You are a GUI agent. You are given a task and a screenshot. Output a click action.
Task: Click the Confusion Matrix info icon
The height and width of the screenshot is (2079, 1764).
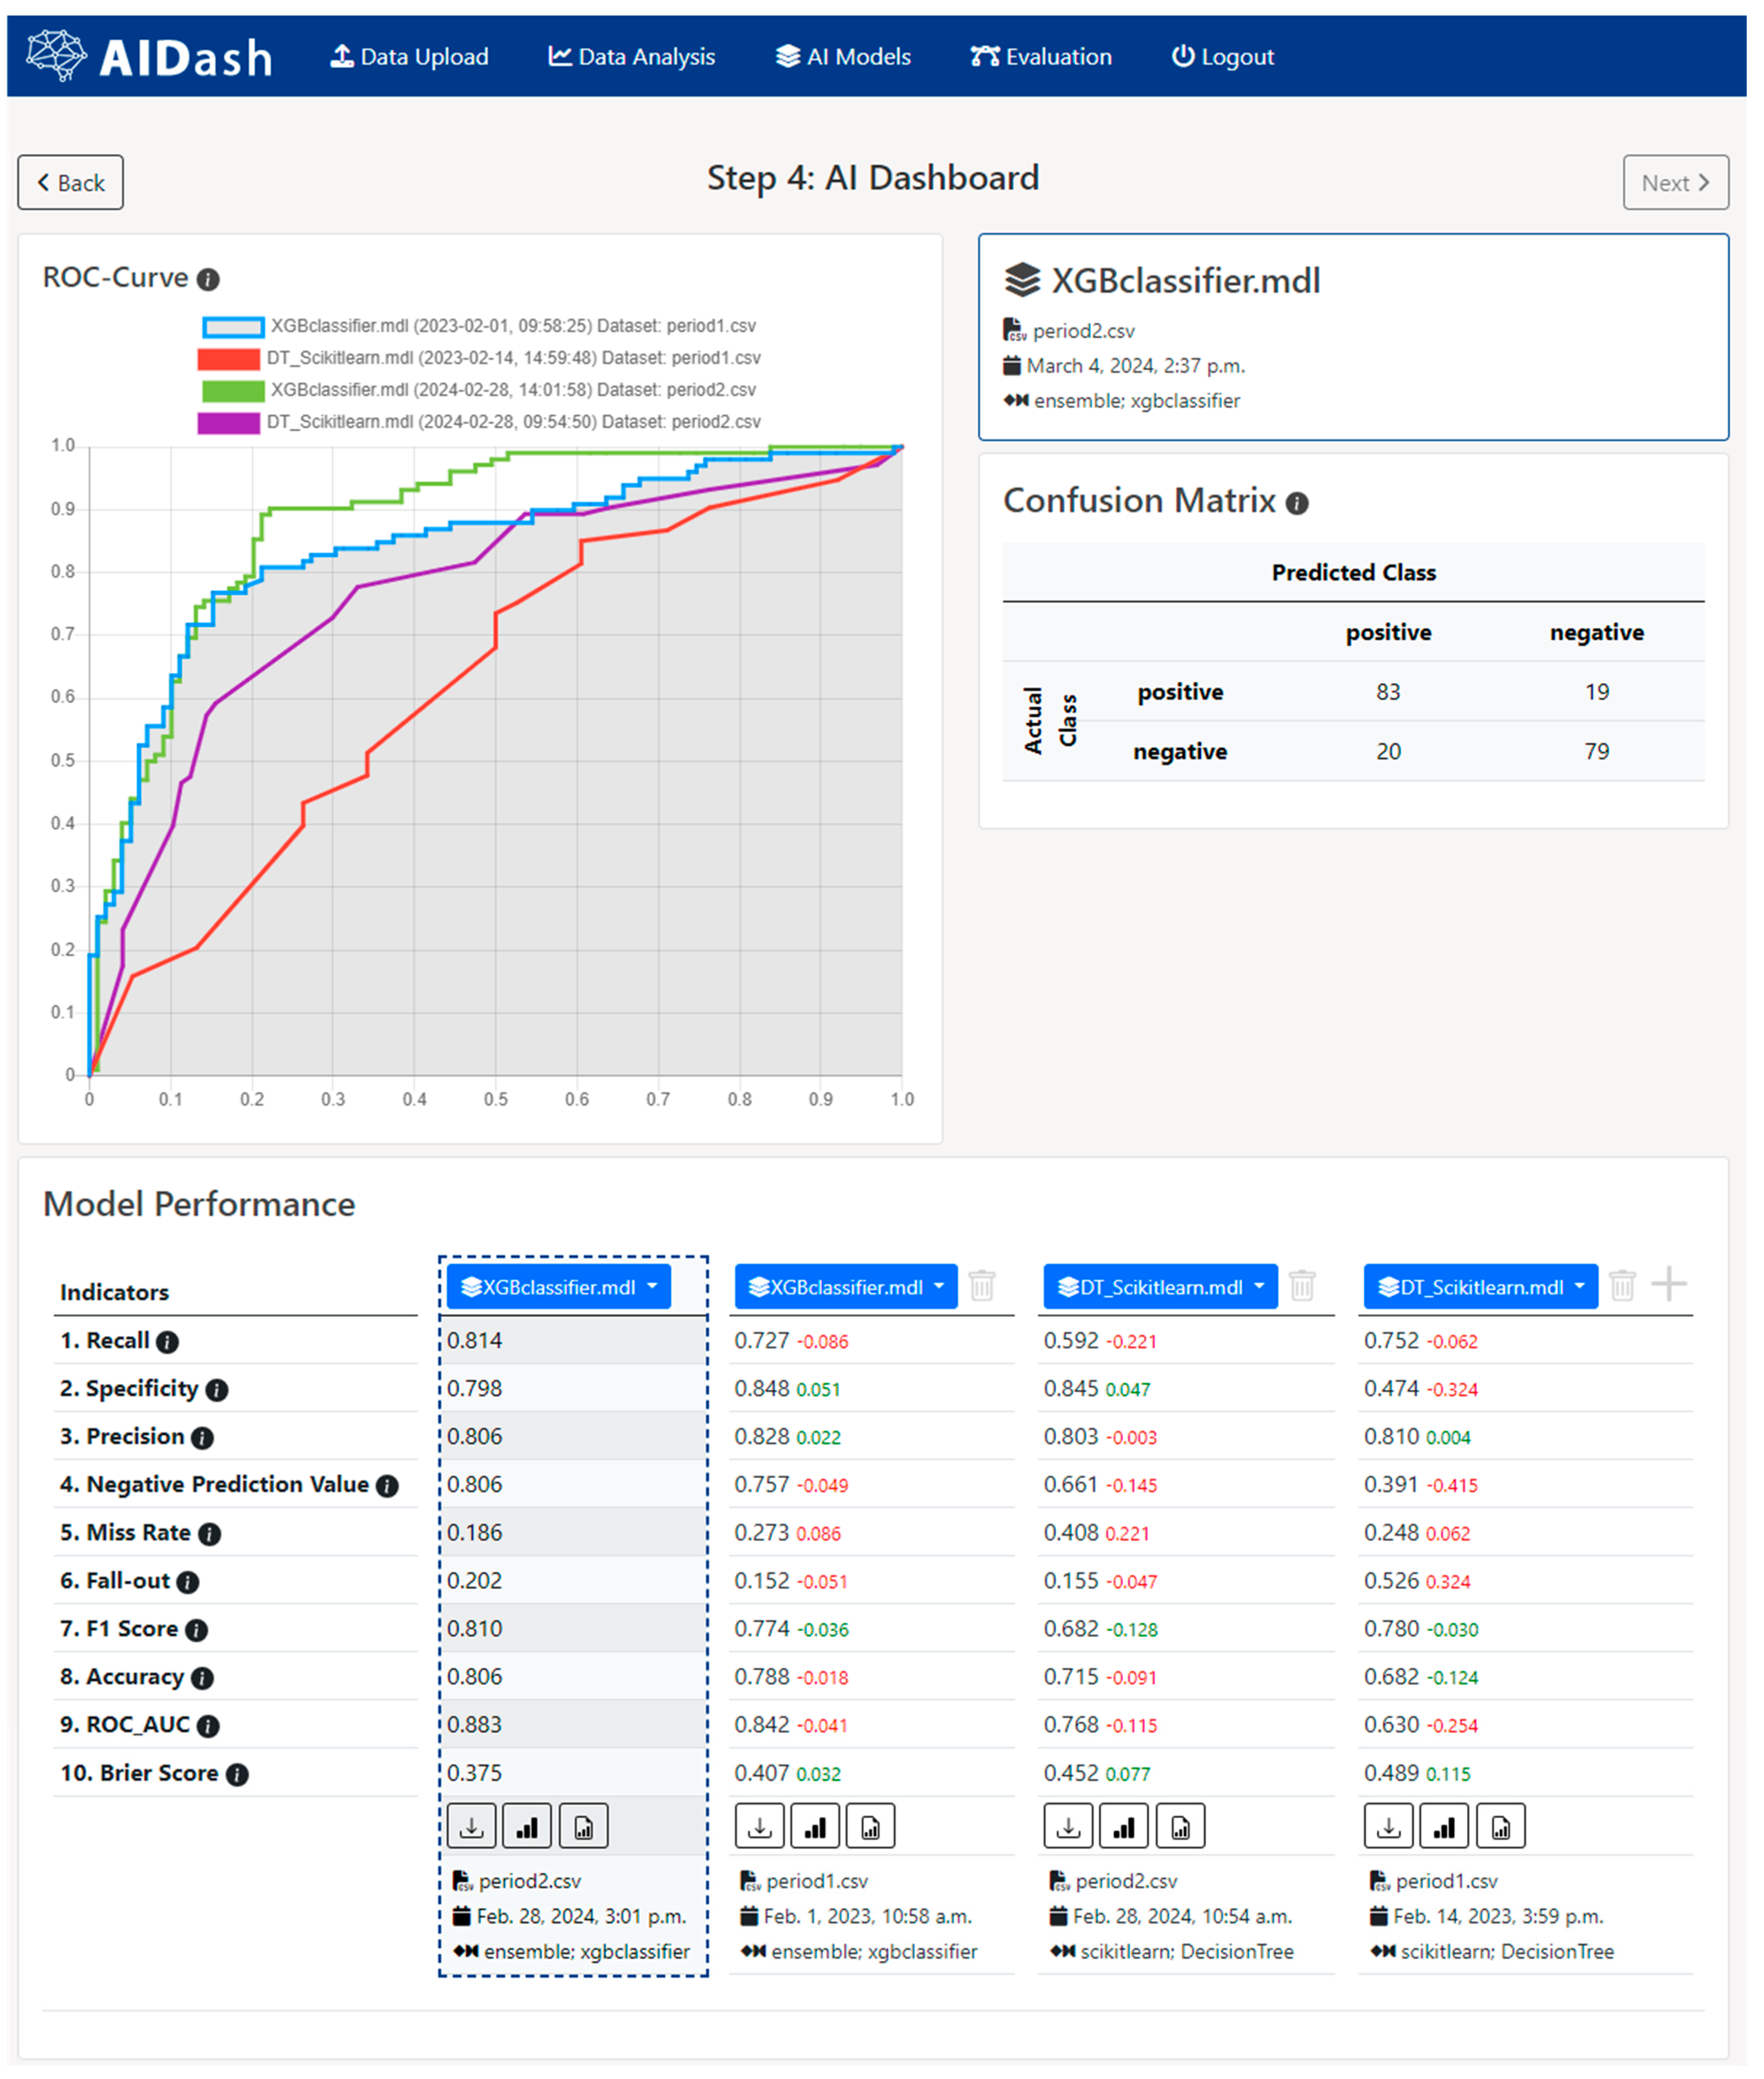(1297, 504)
